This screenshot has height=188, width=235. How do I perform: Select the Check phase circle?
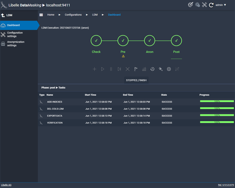pyautogui.click(x=96, y=41)
